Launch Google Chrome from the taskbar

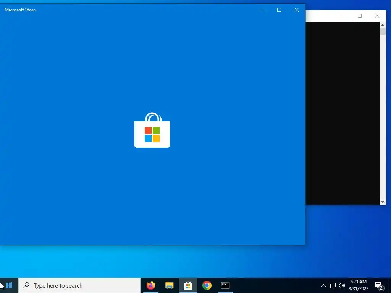pos(207,285)
